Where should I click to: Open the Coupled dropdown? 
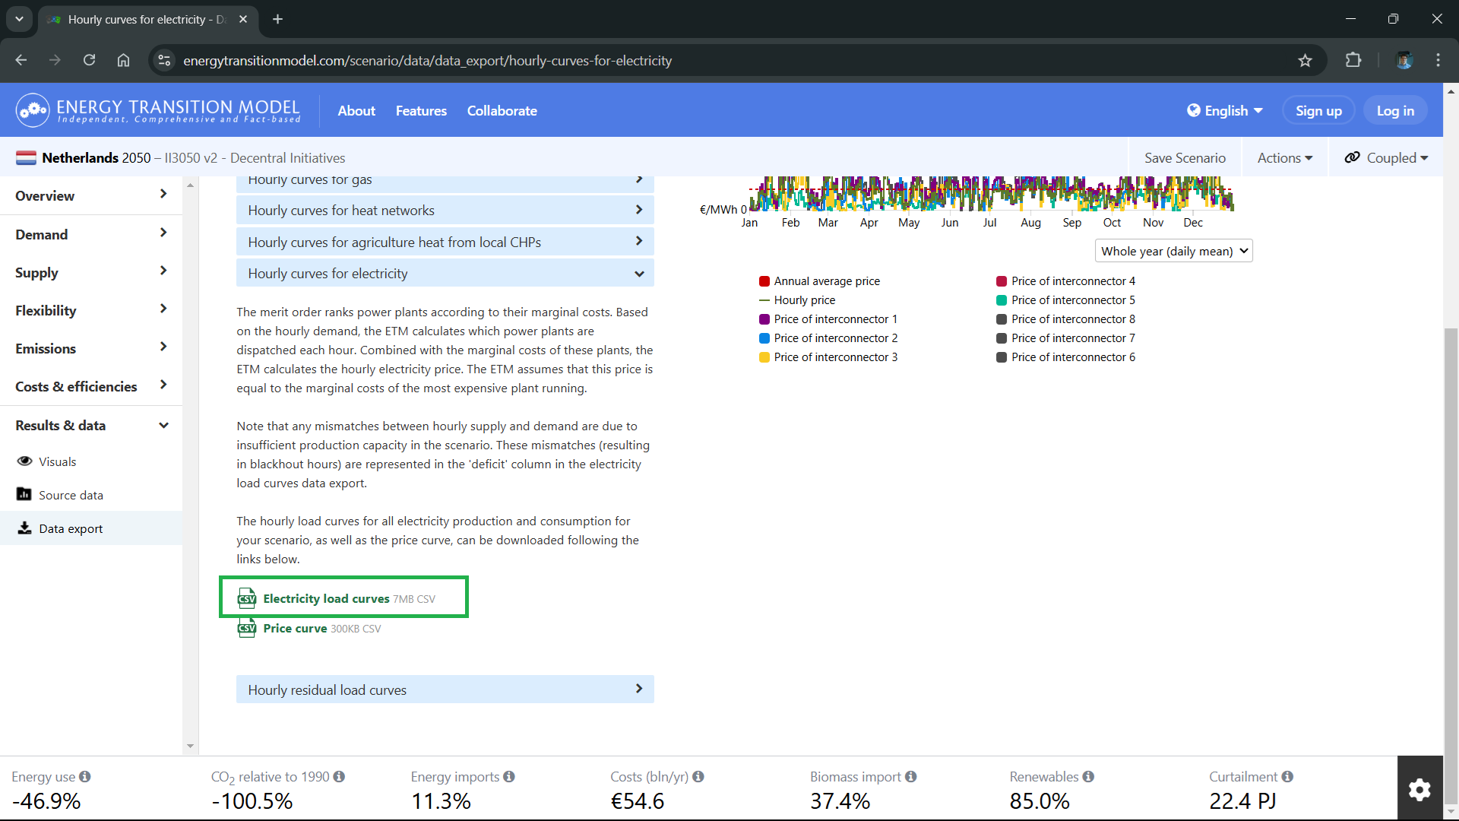[x=1386, y=157]
